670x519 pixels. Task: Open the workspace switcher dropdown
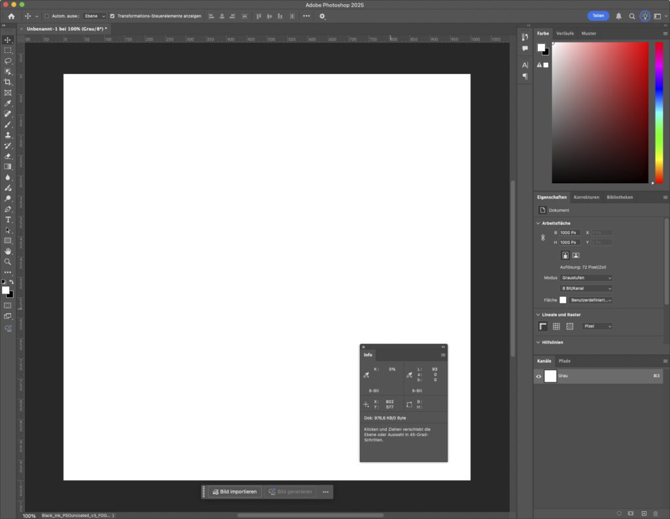(660, 16)
